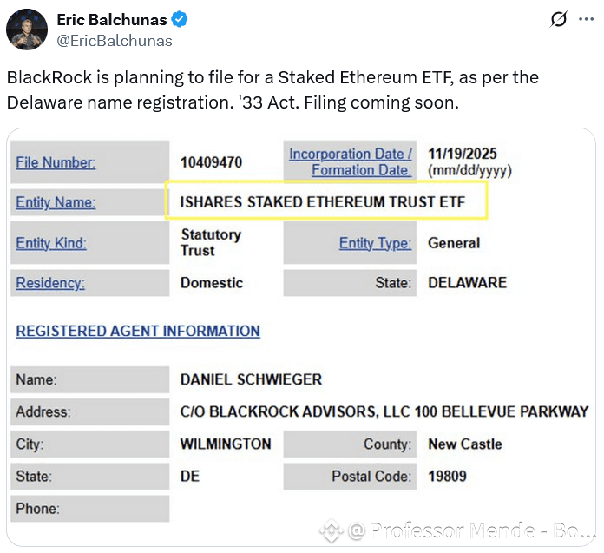Click the File Number link
This screenshot has height=553, width=604.
coord(56,162)
